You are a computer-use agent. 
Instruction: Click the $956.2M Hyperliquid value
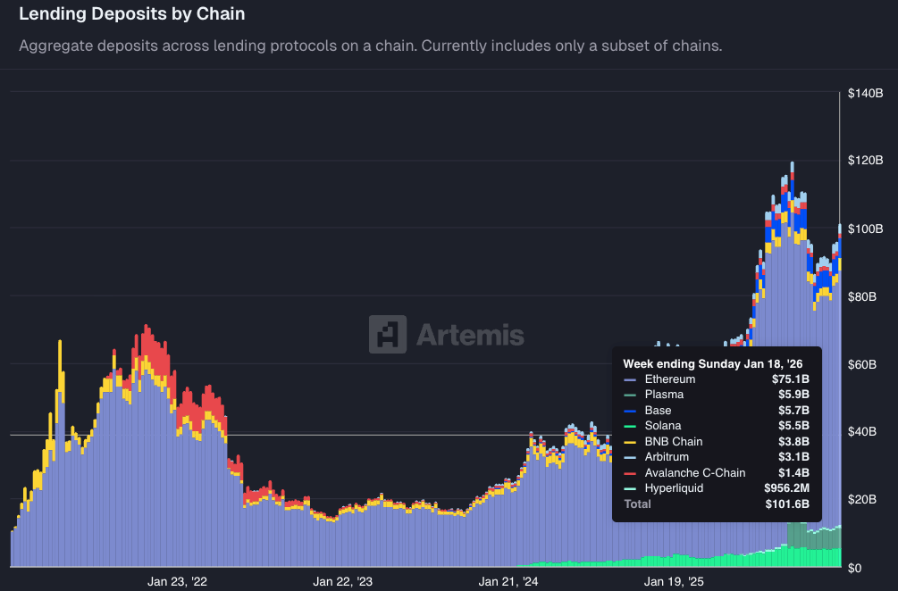pos(787,488)
